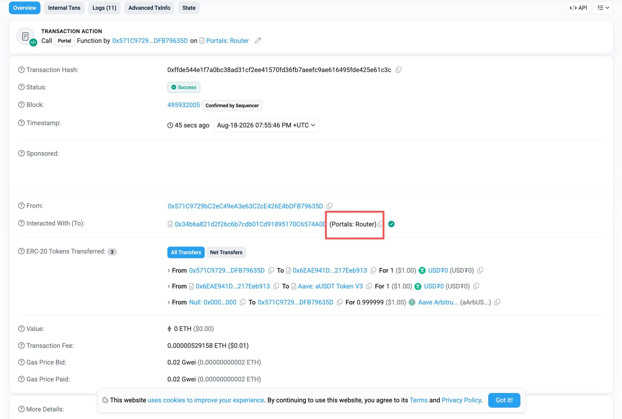Viewport: 622px width, 419px height.
Task: Expand the transfer to Aave: aUSDT Token V3
Action: point(169,286)
